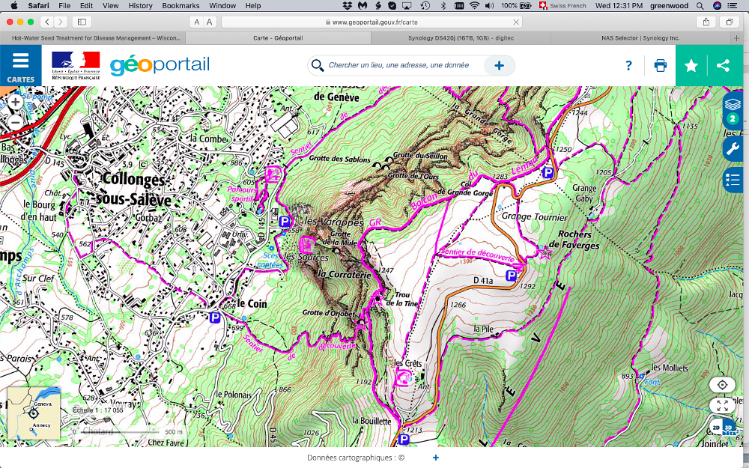Open favorites with the star icon
The width and height of the screenshot is (749, 468).
click(691, 66)
